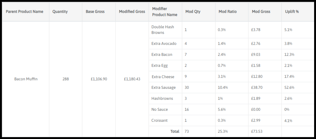Image resolution: width=316 pixels, height=139 pixels.
Task: Click the Parent Product Name column header
Action: coord(25,12)
